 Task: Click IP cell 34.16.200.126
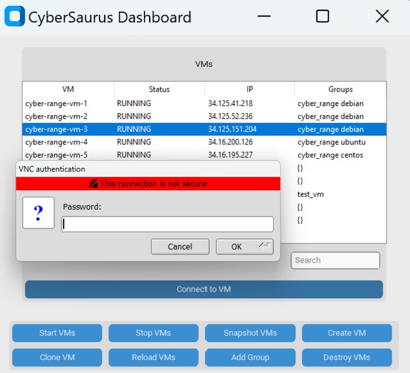pos(230,142)
